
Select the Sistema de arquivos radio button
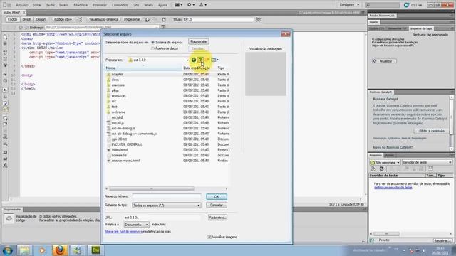(x=152, y=43)
